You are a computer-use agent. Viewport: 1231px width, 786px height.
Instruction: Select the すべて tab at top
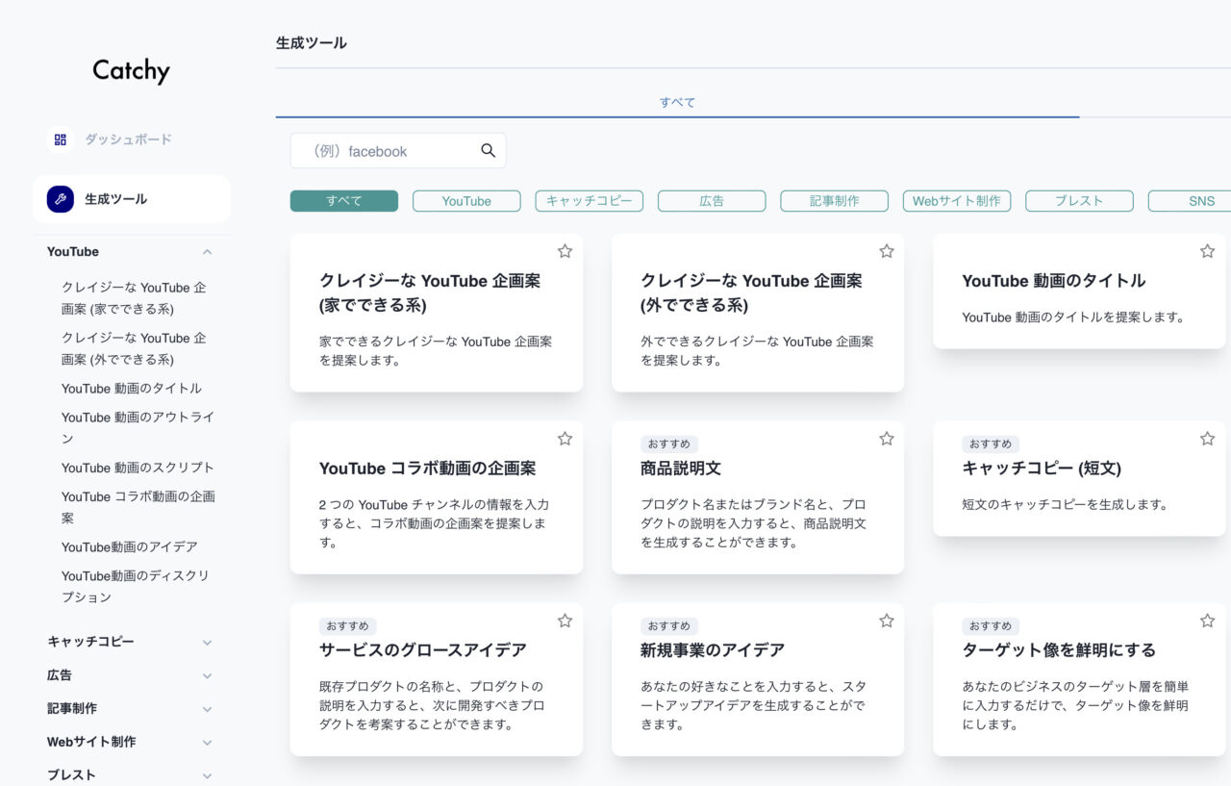677,102
